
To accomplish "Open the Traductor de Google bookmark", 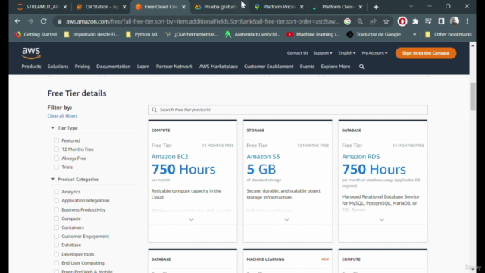I will pos(374,34).
